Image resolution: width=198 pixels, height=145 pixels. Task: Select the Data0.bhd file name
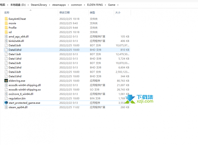tap(15, 50)
